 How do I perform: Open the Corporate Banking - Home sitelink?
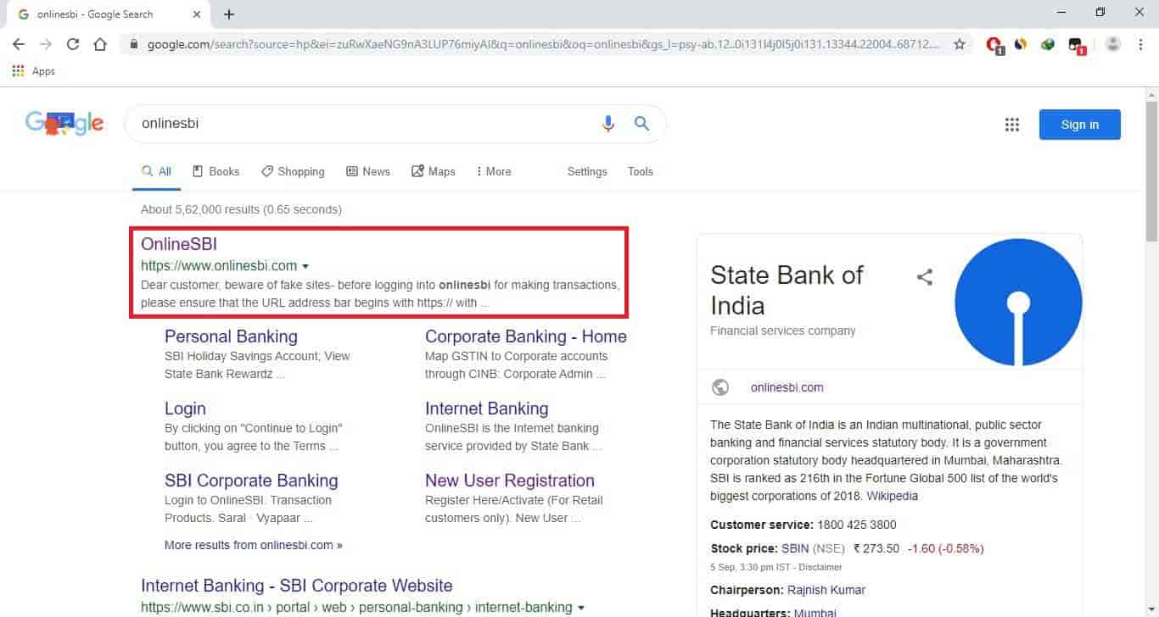(x=526, y=336)
